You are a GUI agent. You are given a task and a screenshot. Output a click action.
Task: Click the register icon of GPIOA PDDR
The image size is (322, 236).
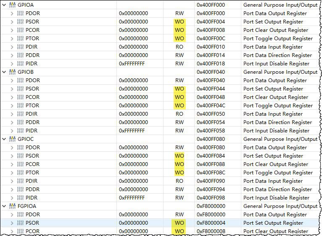(x=20, y=55)
